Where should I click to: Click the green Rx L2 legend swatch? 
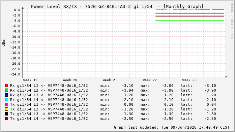click(x=6, y=90)
